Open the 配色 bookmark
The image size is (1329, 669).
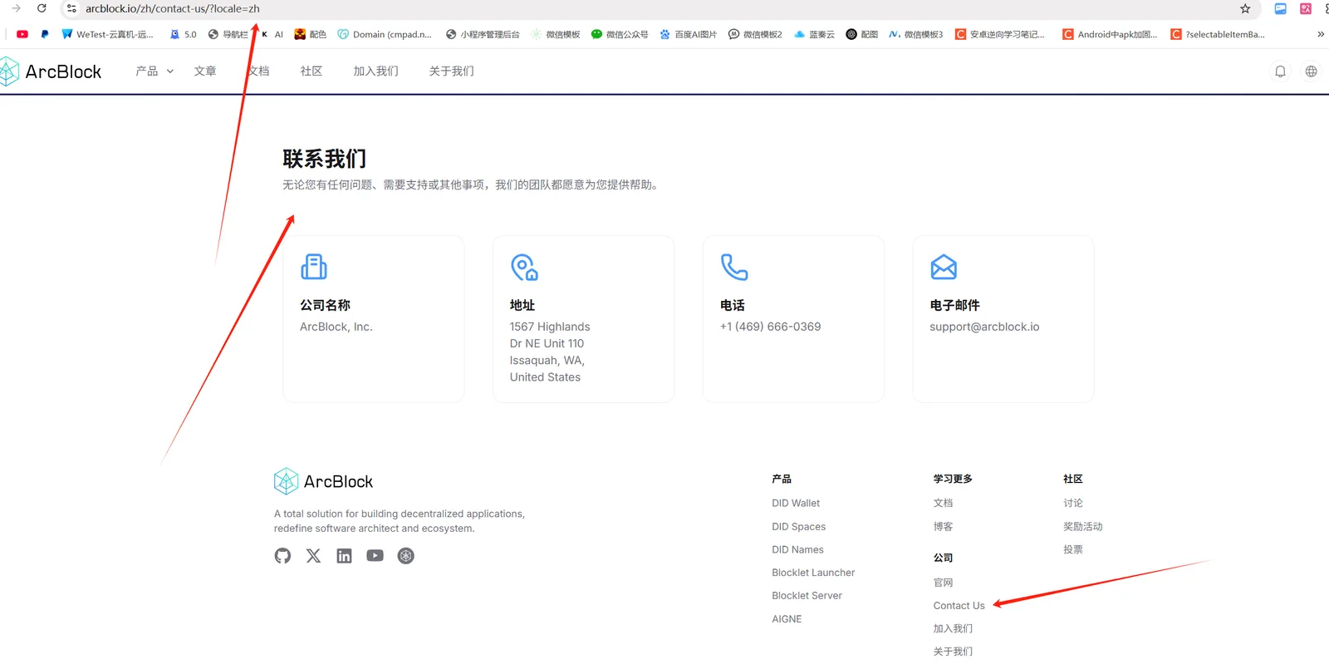pyautogui.click(x=310, y=34)
